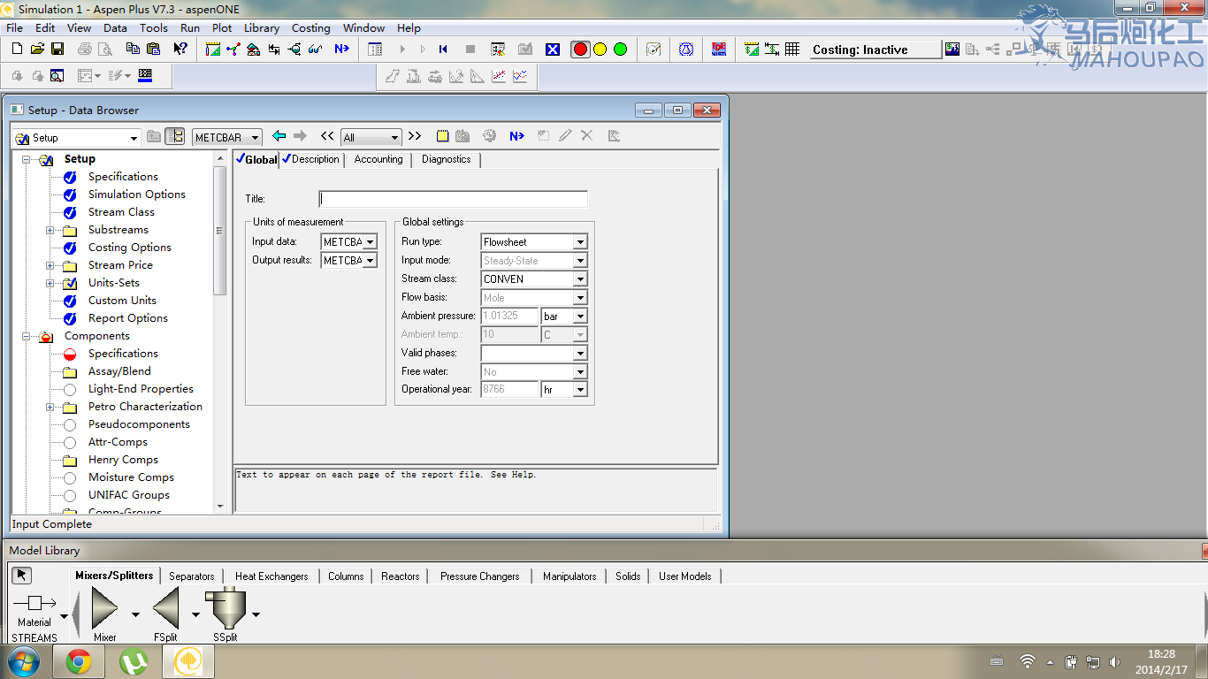Image resolution: width=1208 pixels, height=679 pixels.
Task: Open the Windows Start menu
Action: coord(23,661)
